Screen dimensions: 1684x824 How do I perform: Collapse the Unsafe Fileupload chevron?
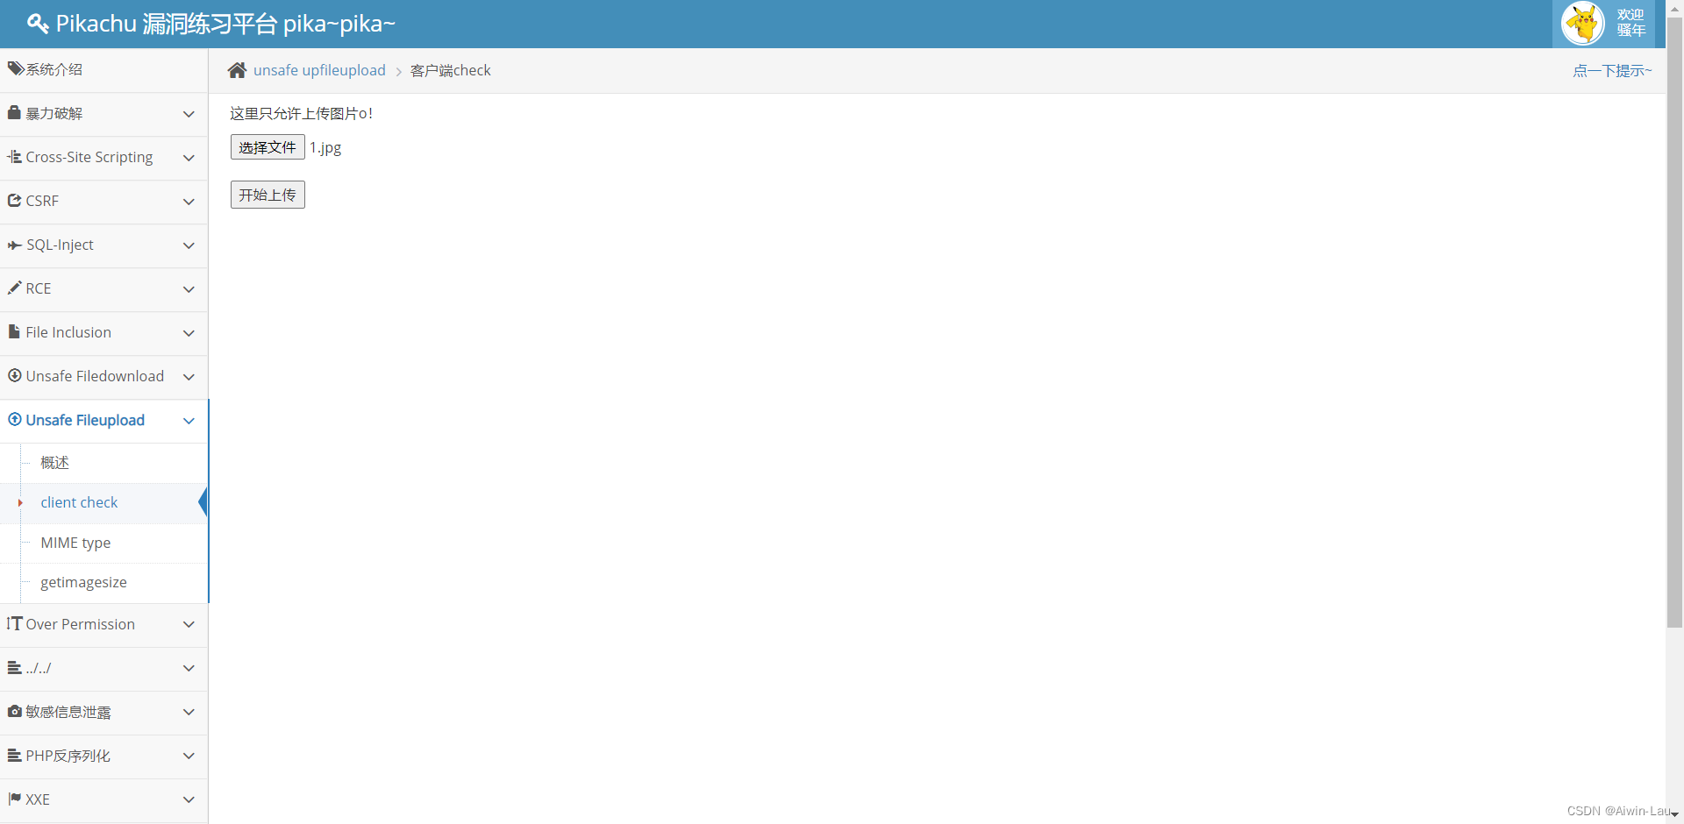pos(189,421)
